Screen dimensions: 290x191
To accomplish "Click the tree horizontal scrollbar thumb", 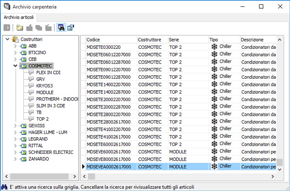I will click(39, 176).
